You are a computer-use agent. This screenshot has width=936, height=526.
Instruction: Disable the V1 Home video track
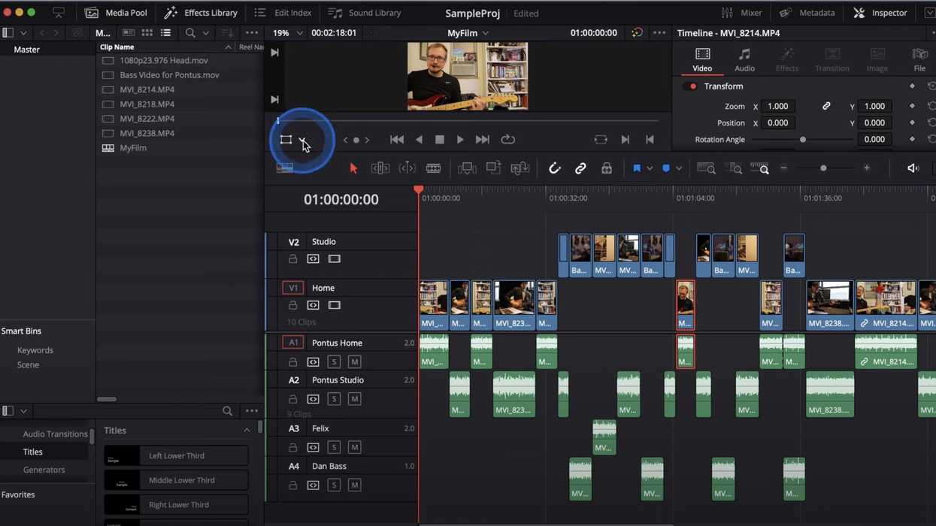(x=335, y=305)
